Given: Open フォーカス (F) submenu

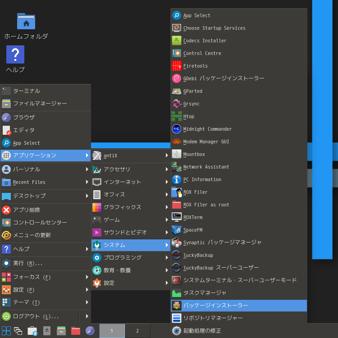Looking at the screenshot, I should pyautogui.click(x=46, y=277).
